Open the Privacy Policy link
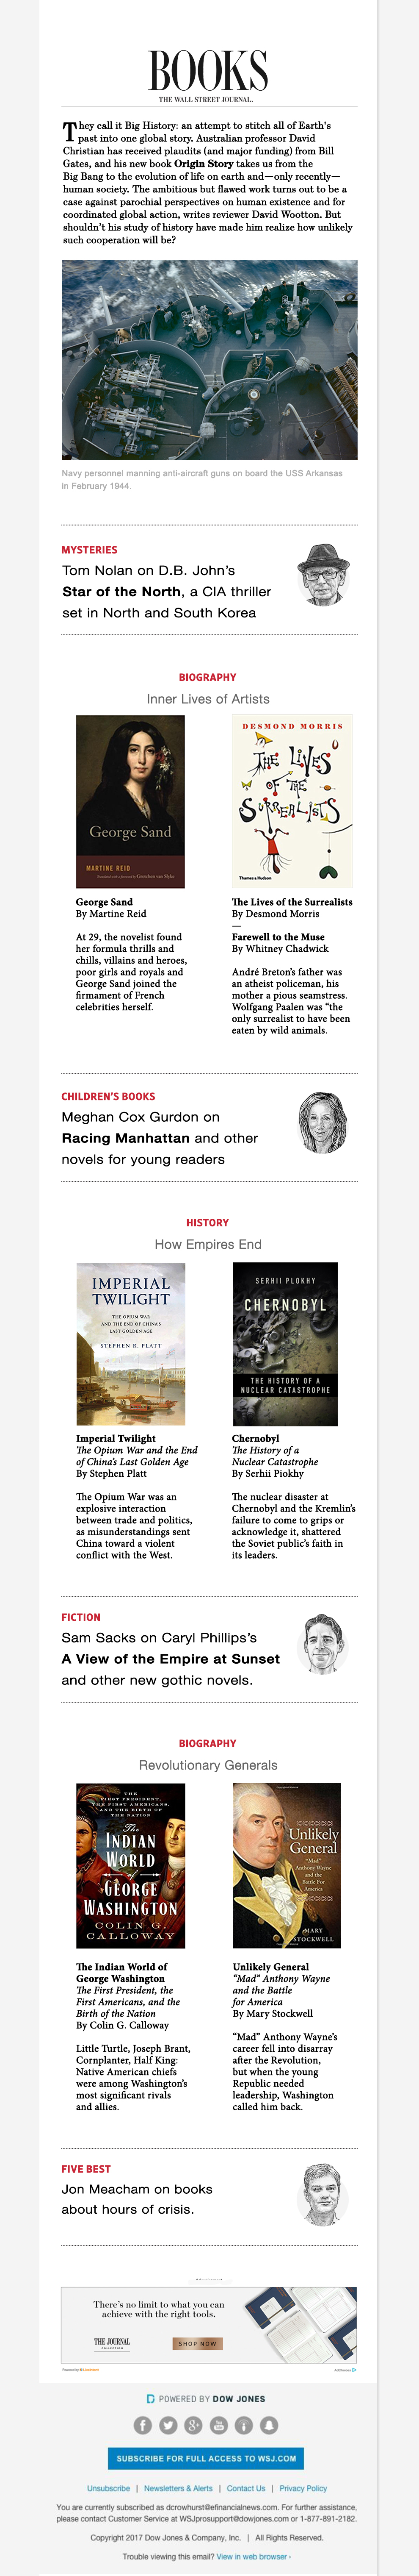Viewport: 419px width, 2576px height. (303, 2488)
